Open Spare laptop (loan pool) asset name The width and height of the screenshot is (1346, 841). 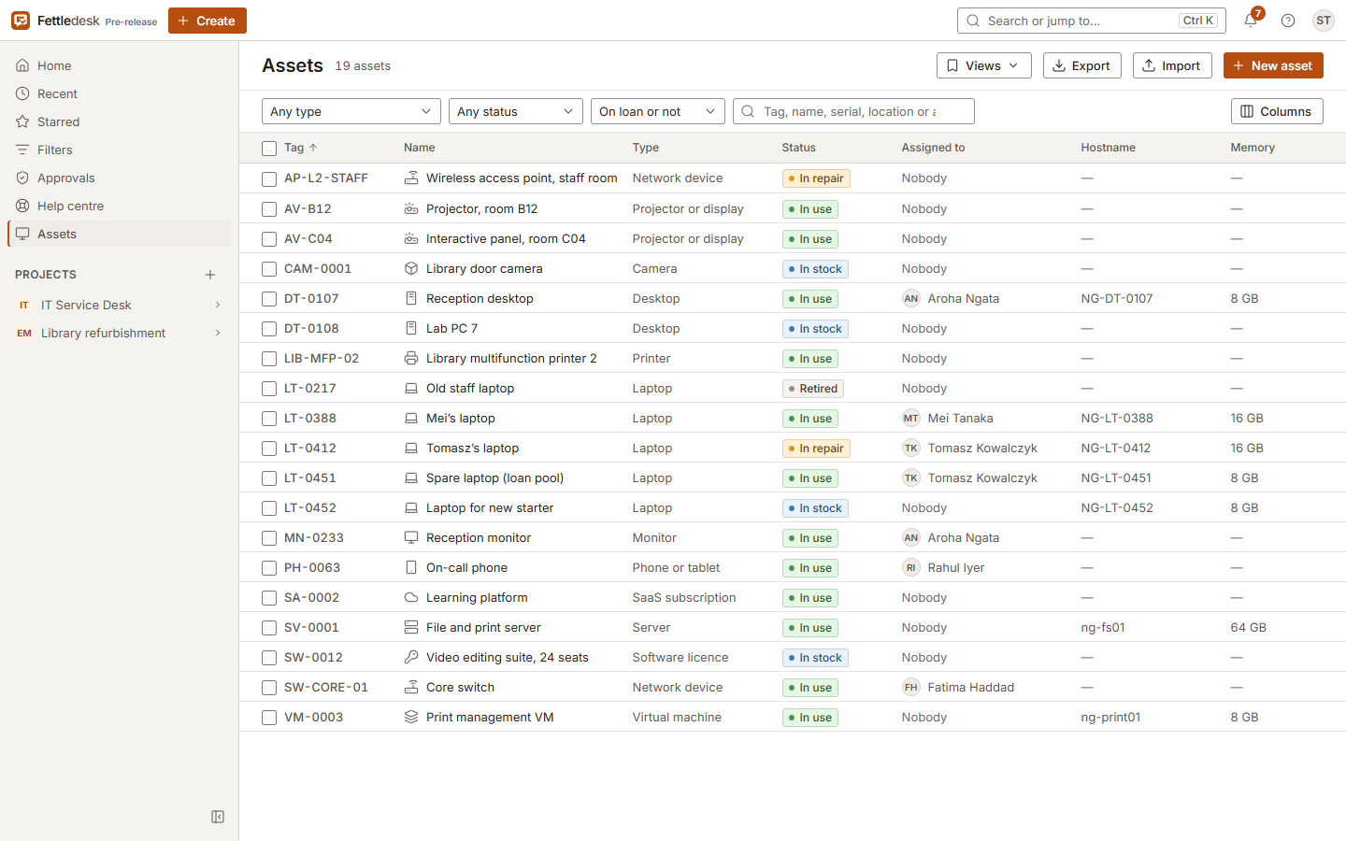point(494,478)
